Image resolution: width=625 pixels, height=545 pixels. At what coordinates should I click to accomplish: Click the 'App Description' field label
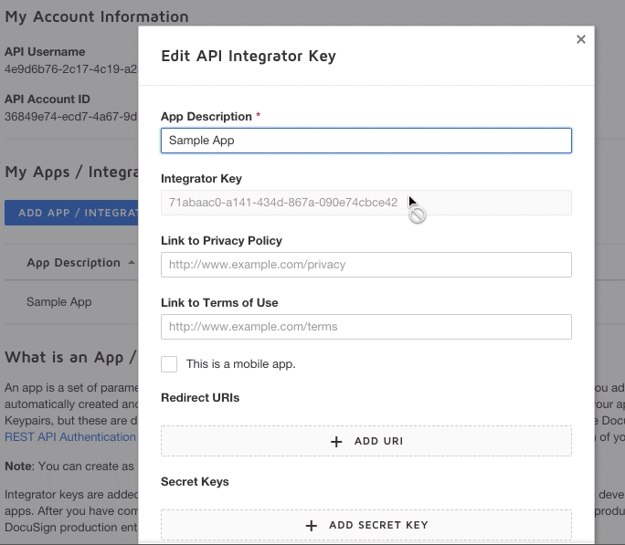point(207,117)
